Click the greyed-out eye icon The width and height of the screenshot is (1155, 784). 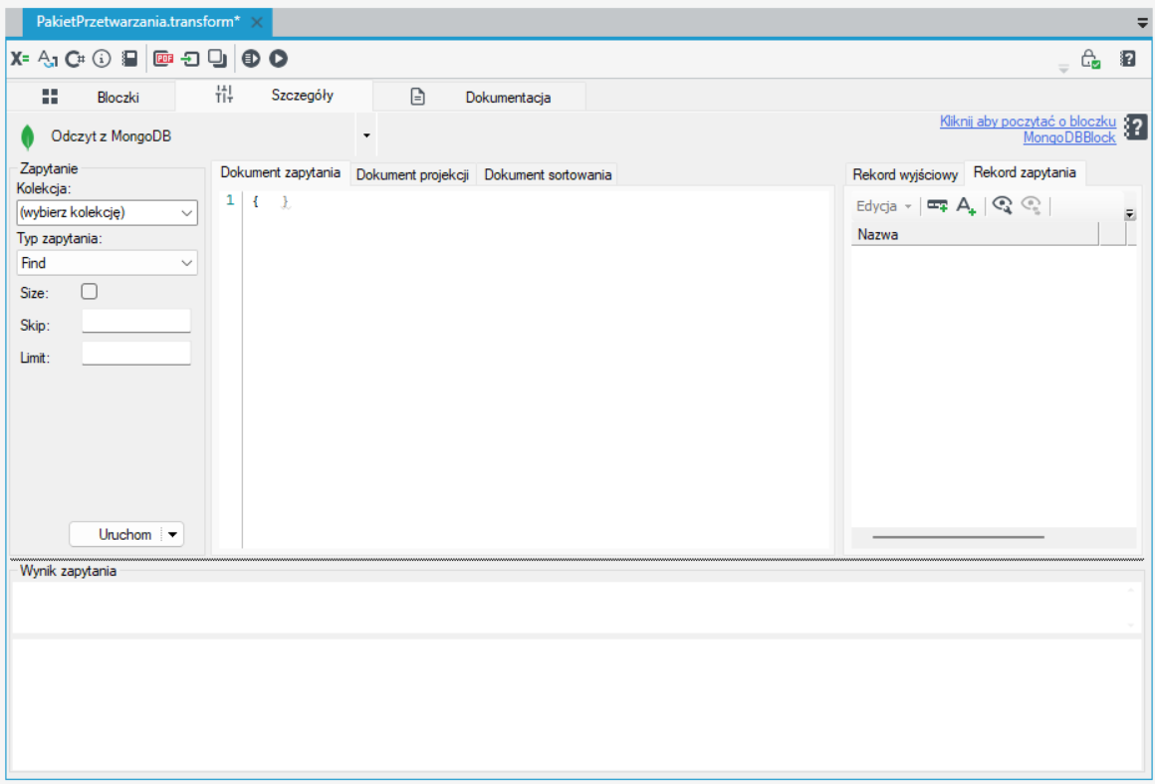point(1032,205)
